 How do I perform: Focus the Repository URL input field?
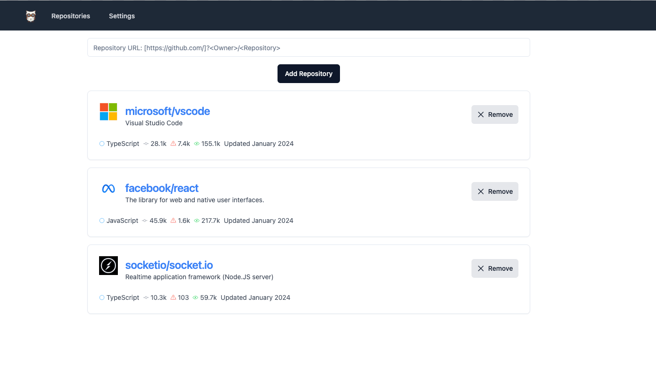[309, 47]
